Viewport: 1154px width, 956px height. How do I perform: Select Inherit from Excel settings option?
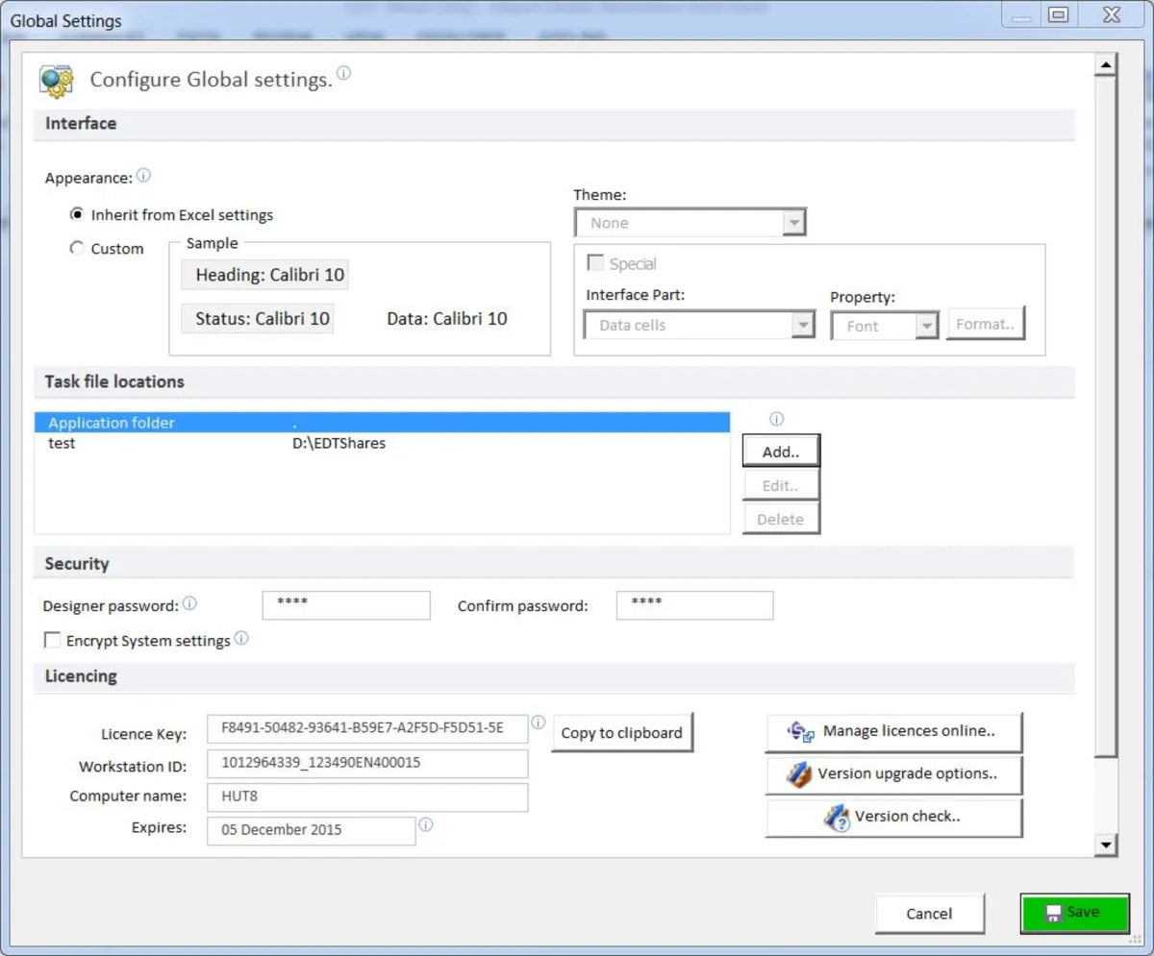pos(77,214)
